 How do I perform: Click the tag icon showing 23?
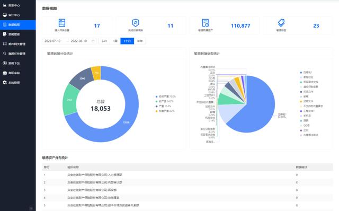[281, 23]
